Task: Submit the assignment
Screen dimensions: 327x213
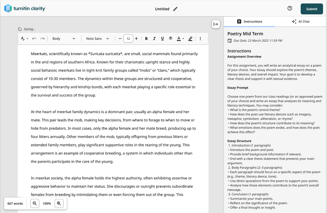Action: (312, 9)
